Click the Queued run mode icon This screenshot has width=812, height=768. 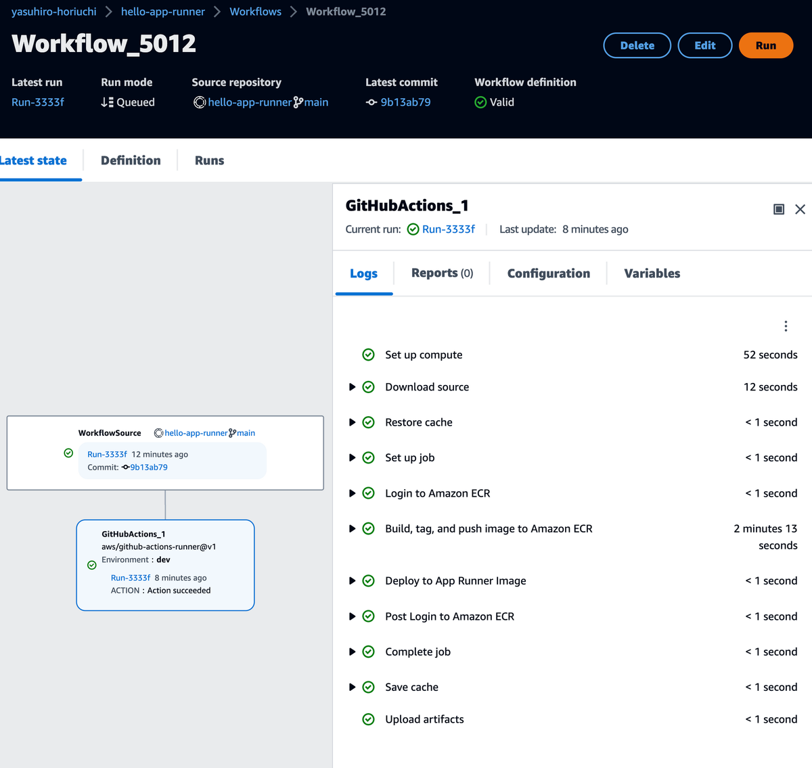click(107, 102)
